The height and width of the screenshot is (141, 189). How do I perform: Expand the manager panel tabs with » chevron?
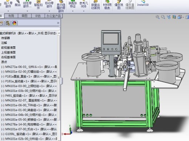point(58,23)
